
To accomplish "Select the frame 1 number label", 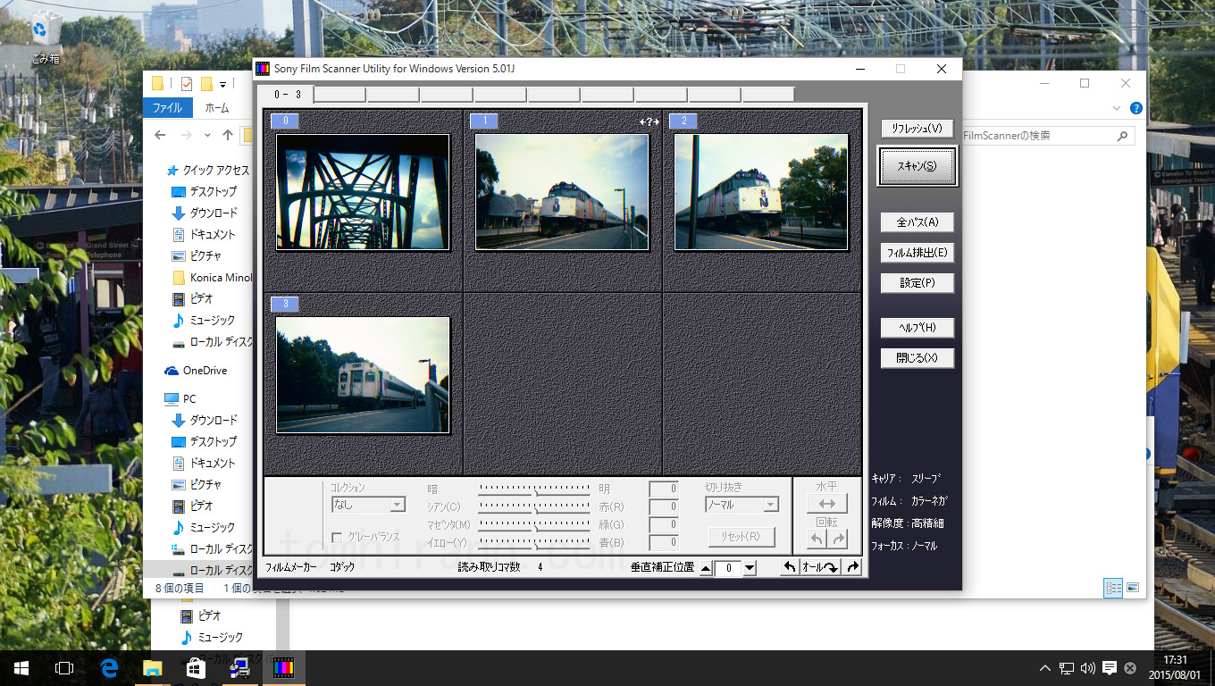I will [x=484, y=121].
